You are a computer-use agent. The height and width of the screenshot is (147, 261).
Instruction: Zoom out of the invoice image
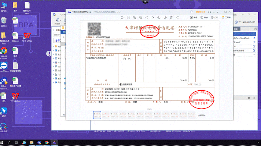tap(141, 17)
